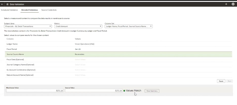Open the Column Set dropdown
Viewport: 237px width, 105px height.
tap(129, 26)
